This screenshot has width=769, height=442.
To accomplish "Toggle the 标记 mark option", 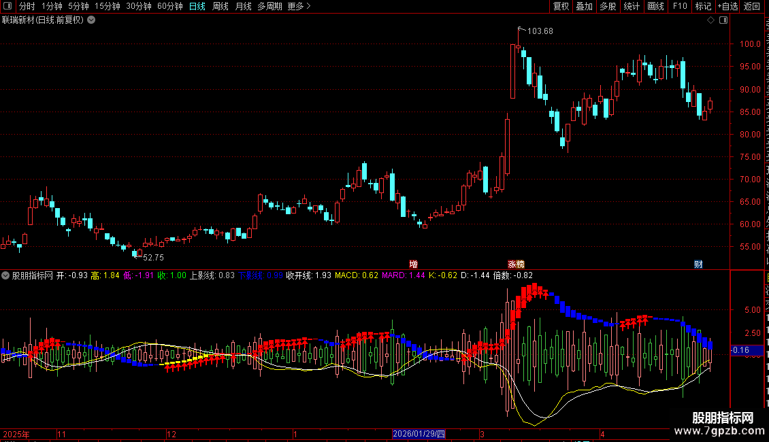I will pos(703,6).
